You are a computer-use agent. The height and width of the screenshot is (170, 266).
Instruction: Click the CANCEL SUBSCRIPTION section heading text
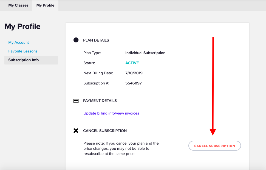pyautogui.click(x=105, y=131)
